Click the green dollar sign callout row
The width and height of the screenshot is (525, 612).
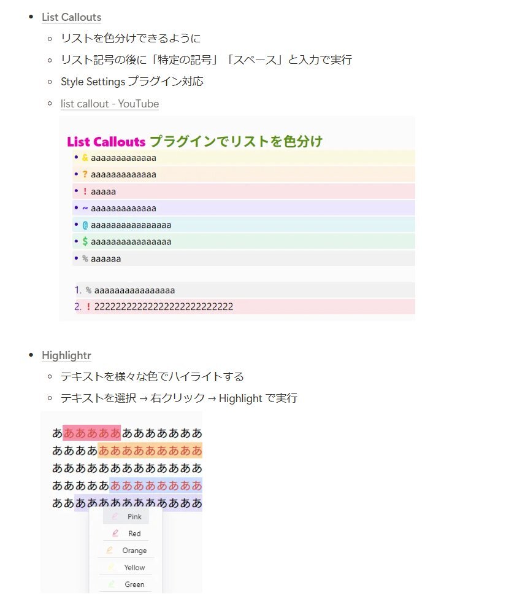pos(245,242)
